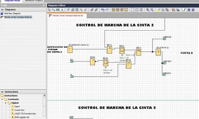199x119 pixels.
Task: Select the Cursor key instruction
Action: point(19,110)
